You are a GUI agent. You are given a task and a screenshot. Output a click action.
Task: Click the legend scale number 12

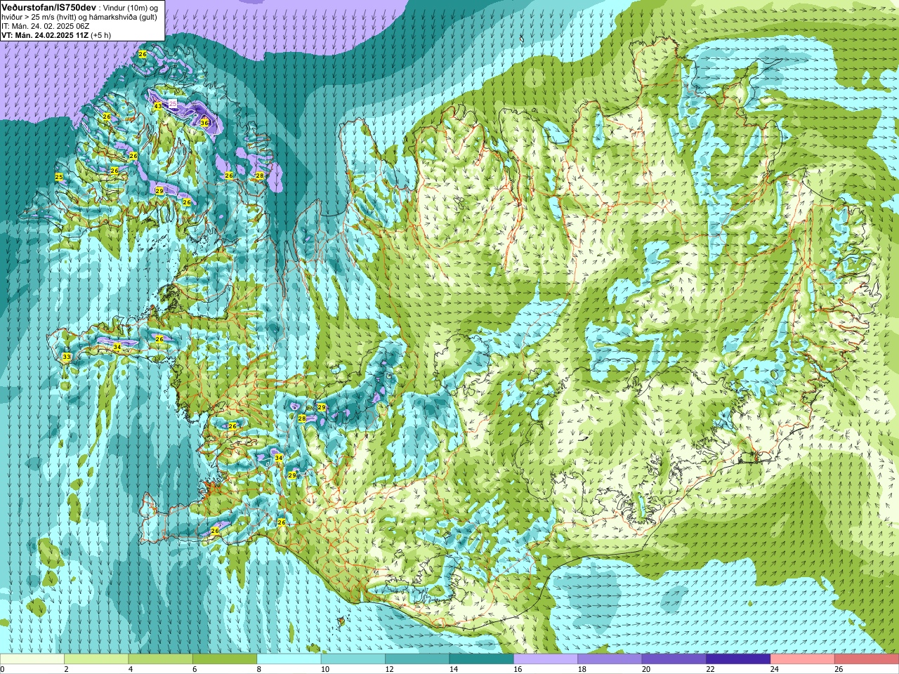(x=388, y=670)
